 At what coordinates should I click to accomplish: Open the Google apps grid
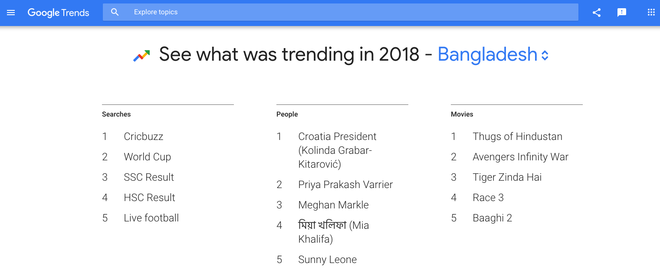[651, 13]
